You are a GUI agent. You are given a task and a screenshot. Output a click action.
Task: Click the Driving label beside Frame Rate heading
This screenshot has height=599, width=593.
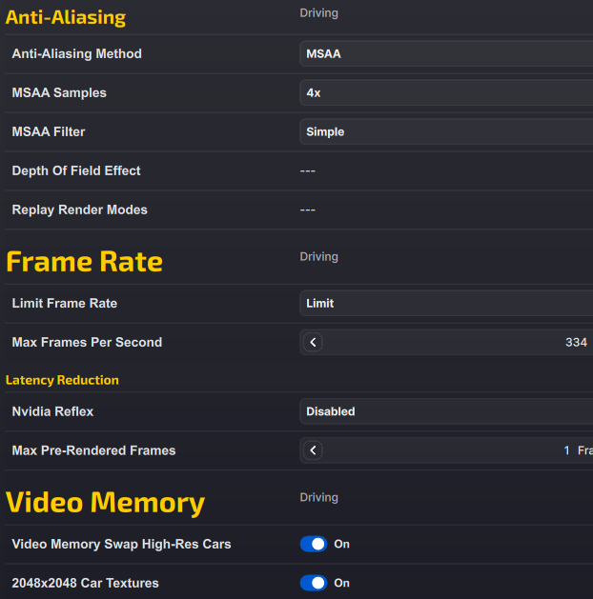coord(318,257)
